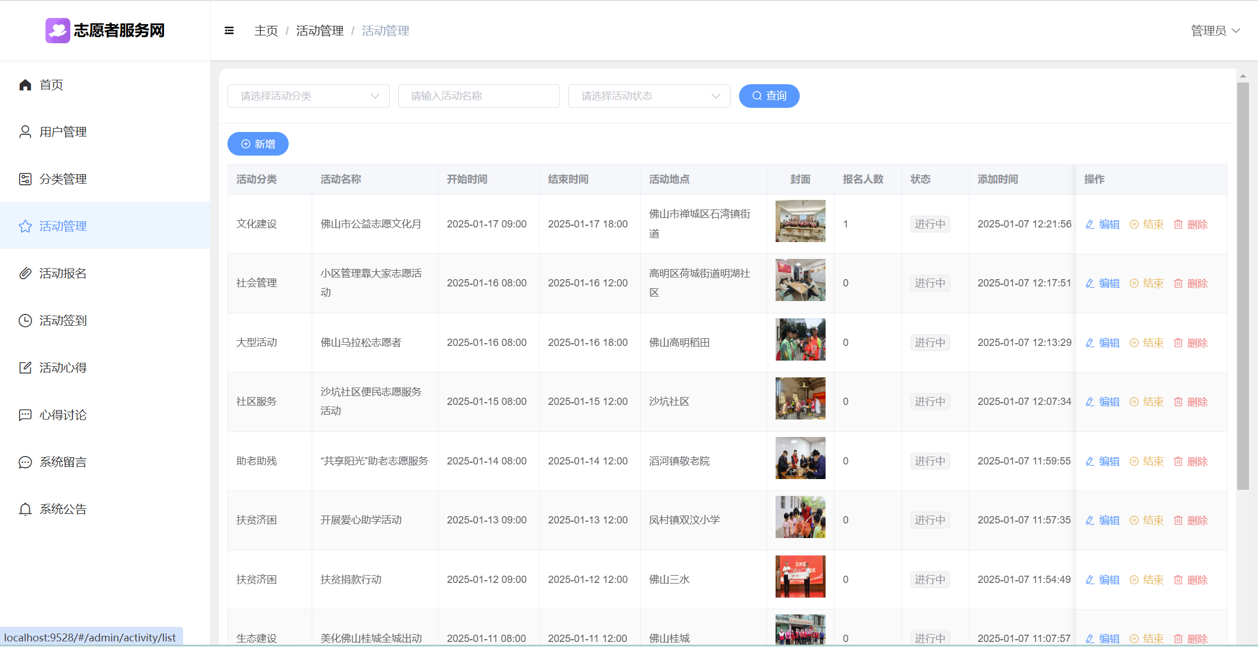Click the edit-note icon for 活动心得
This screenshot has width=1258, height=647.
pos(25,368)
